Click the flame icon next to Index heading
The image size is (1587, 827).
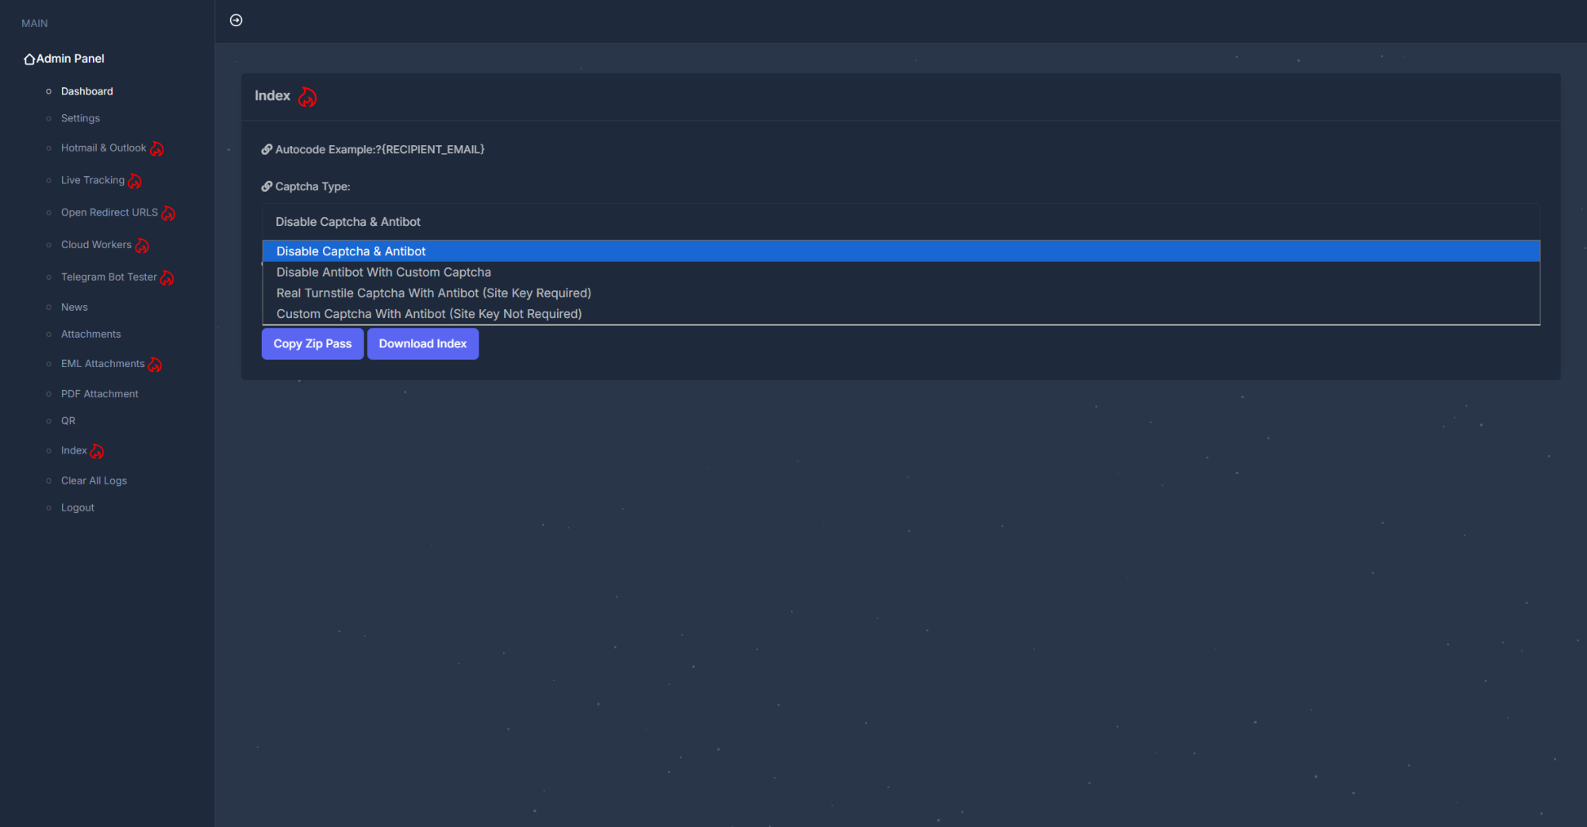[x=307, y=97]
